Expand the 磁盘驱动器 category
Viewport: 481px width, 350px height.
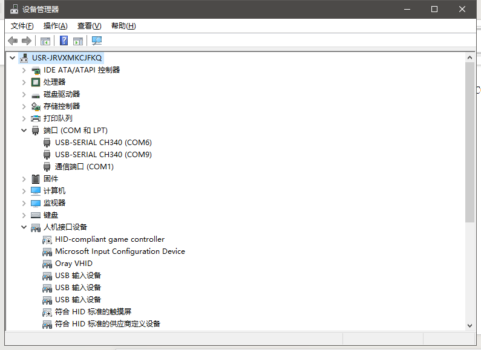pyautogui.click(x=24, y=94)
